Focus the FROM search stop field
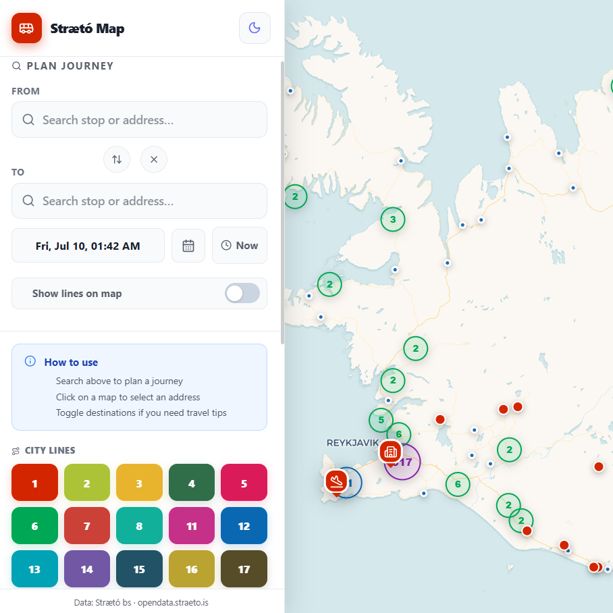The image size is (613, 613). tap(139, 119)
